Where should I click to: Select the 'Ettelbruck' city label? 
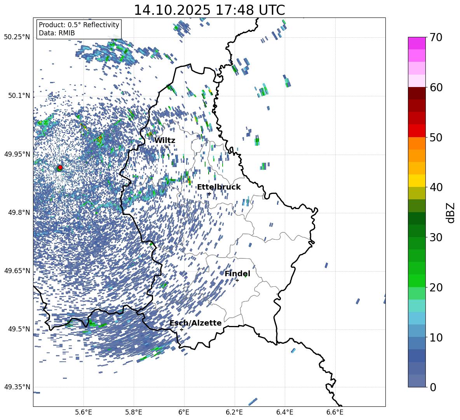pos(219,187)
